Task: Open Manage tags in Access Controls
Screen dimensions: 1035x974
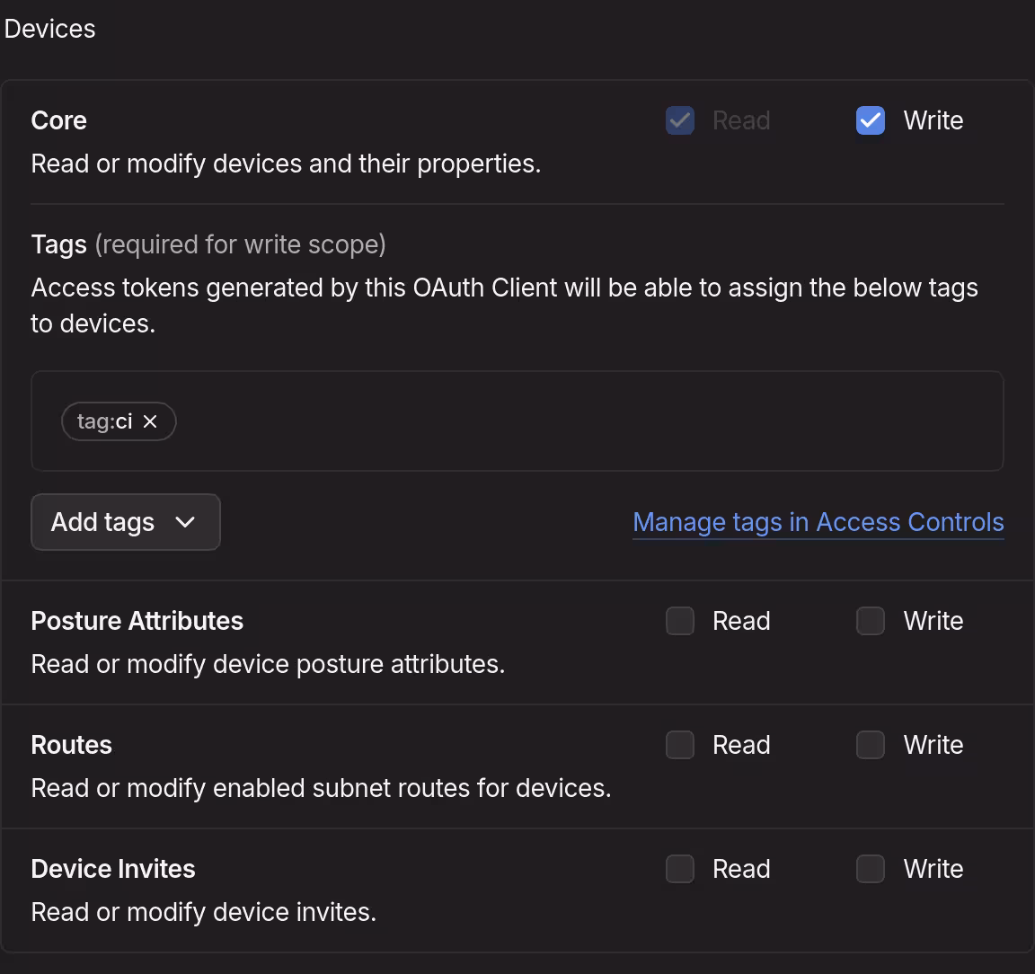Action: [818, 522]
